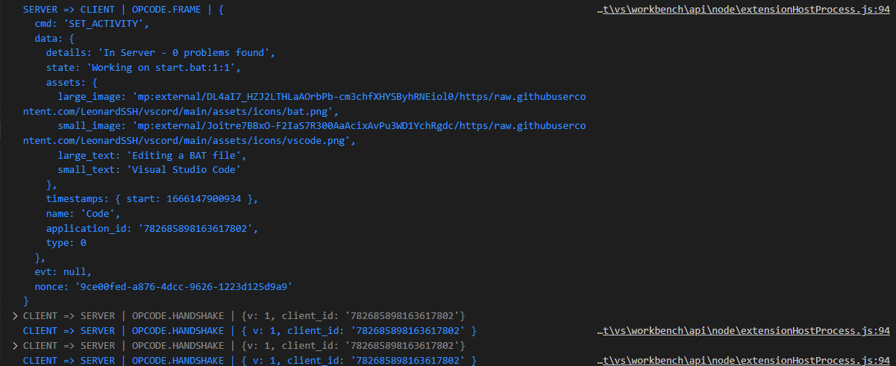Select the name: 'Code' line

[83, 213]
